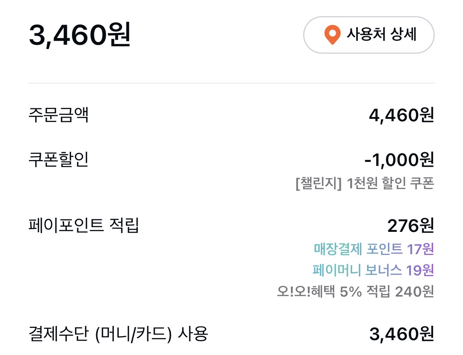Open the 사용처 상세 button
The height and width of the screenshot is (355, 463).
point(368,35)
